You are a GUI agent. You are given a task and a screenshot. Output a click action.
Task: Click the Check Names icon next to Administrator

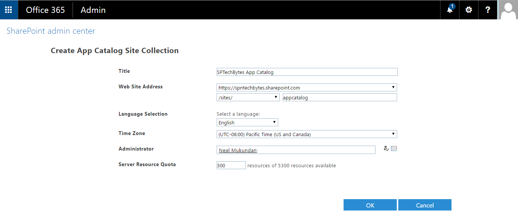pyautogui.click(x=387, y=149)
